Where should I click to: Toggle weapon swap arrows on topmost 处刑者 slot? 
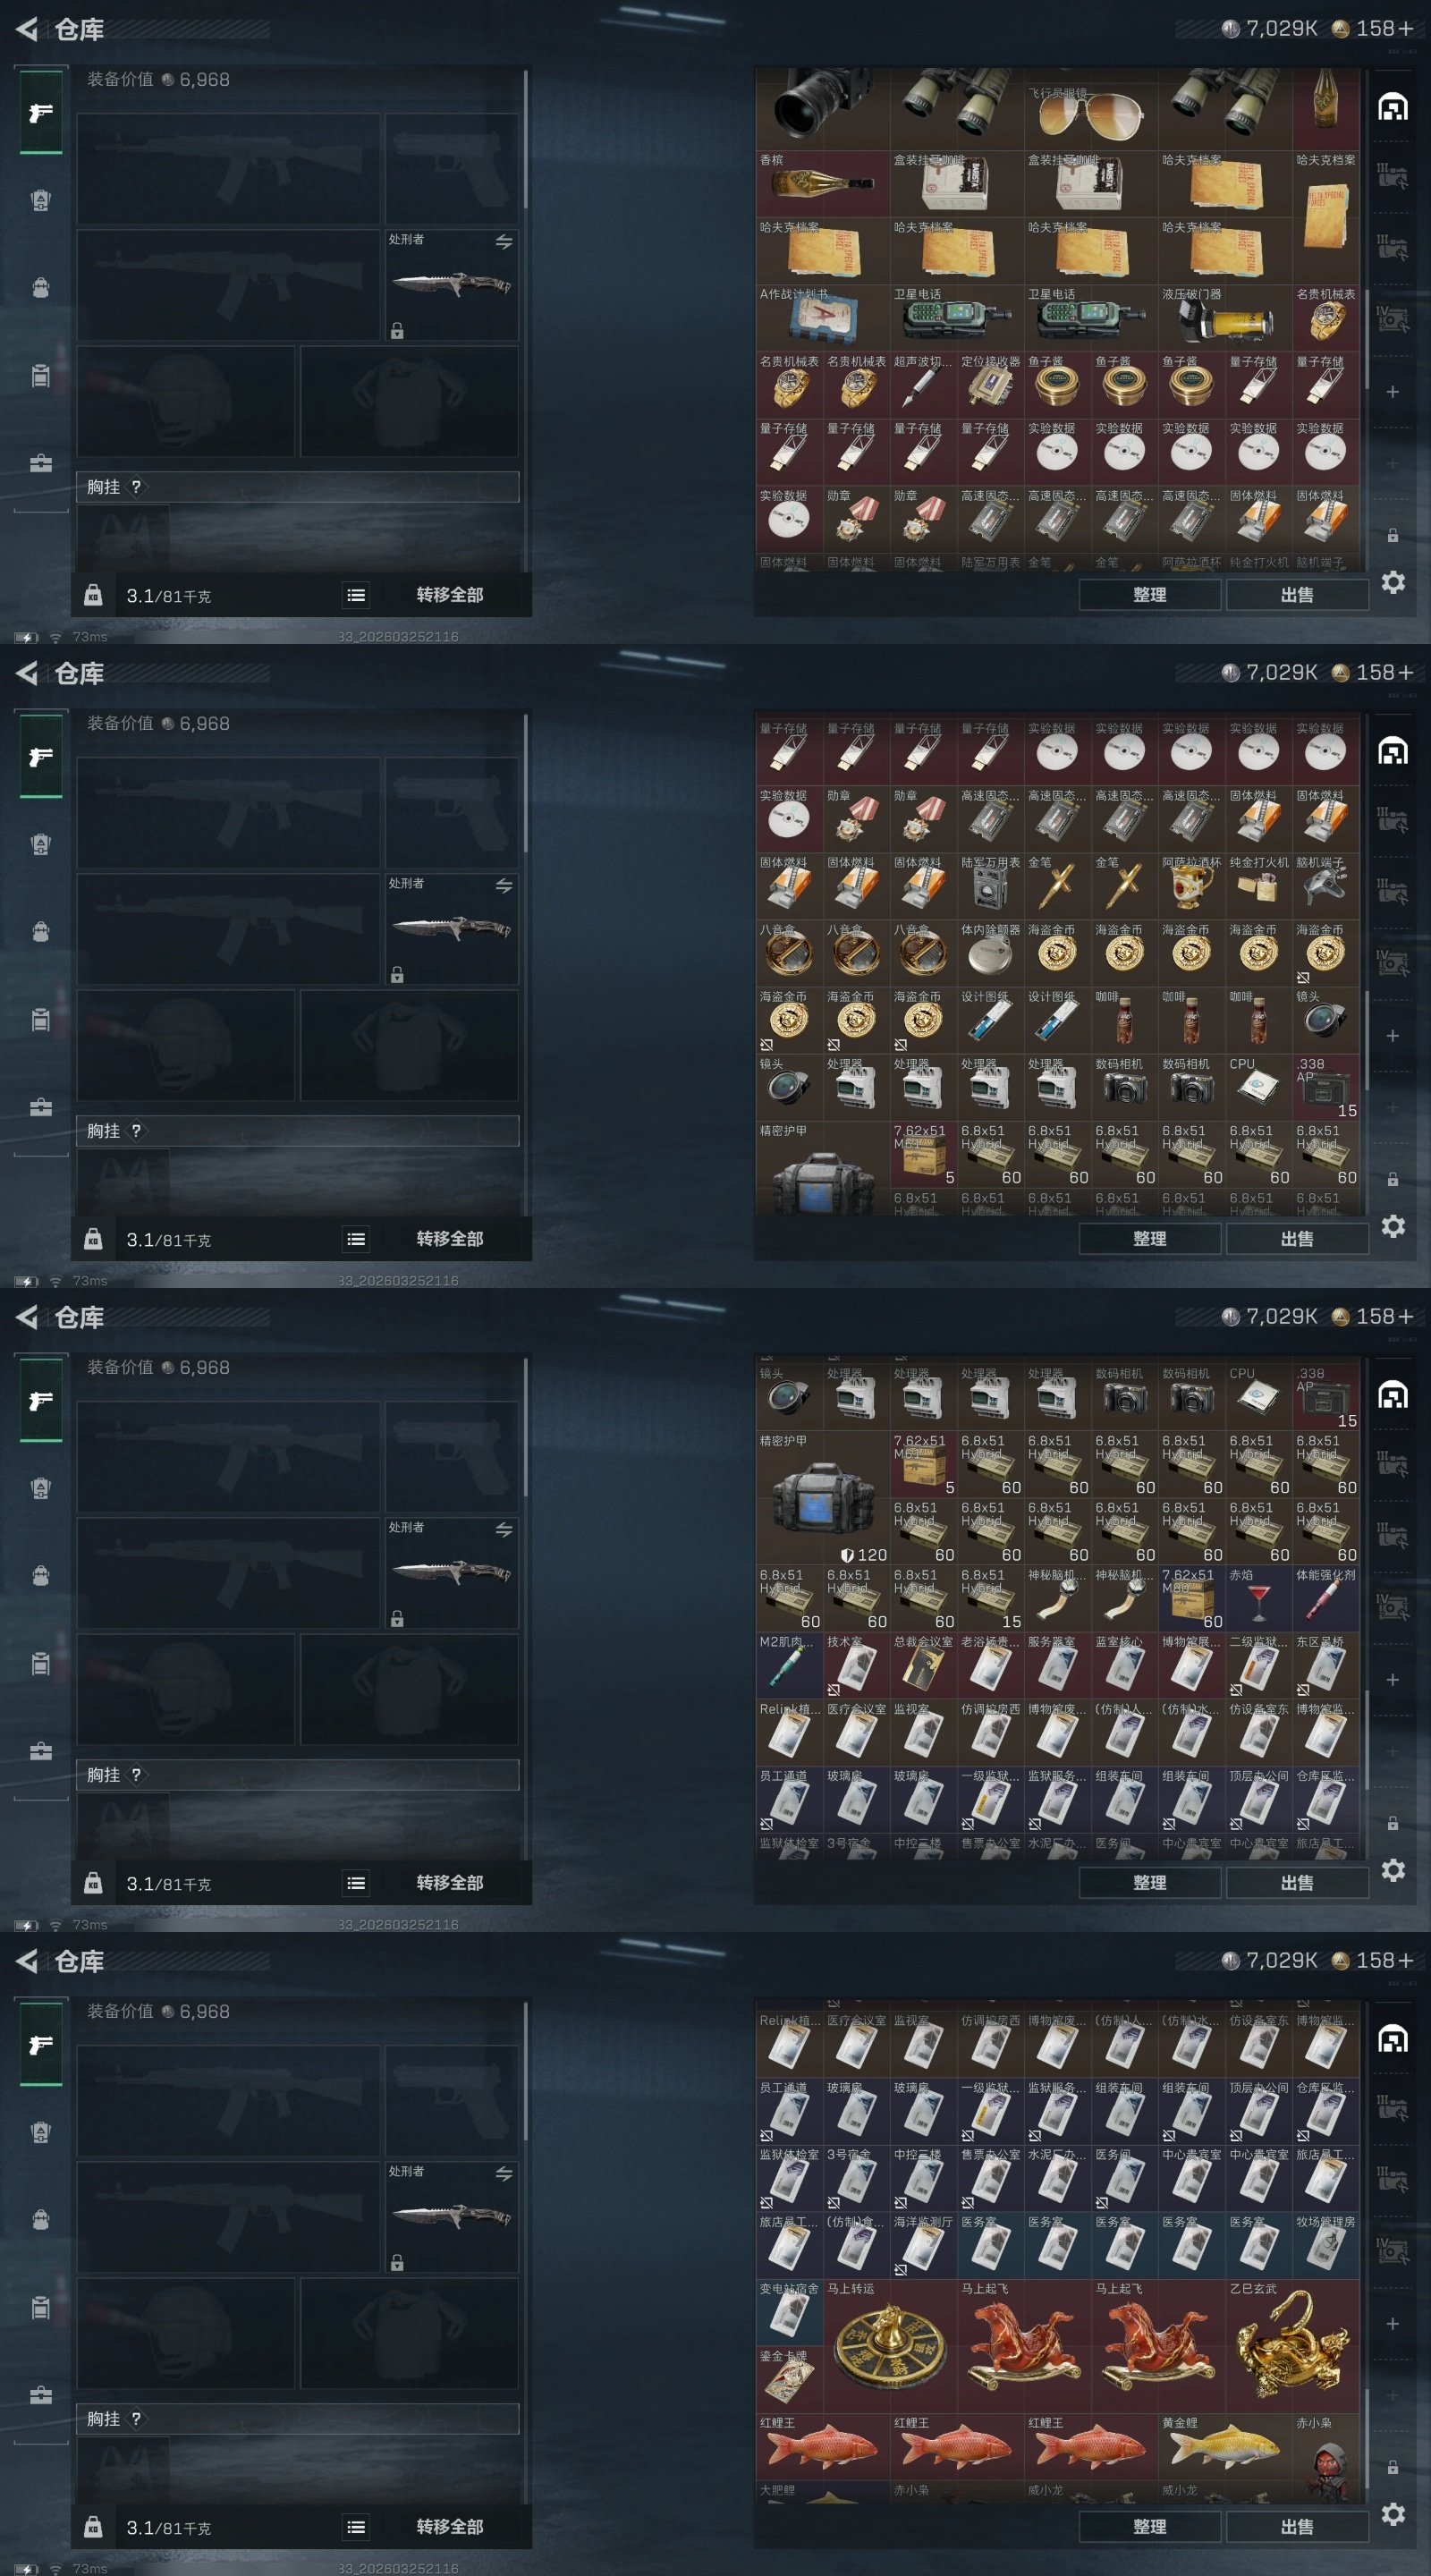click(504, 241)
